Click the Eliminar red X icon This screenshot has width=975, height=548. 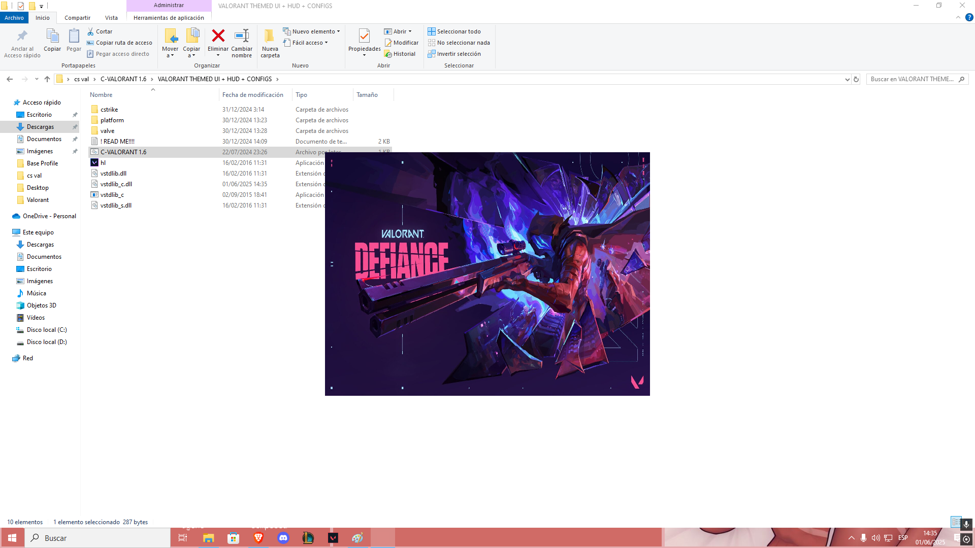pyautogui.click(x=218, y=36)
